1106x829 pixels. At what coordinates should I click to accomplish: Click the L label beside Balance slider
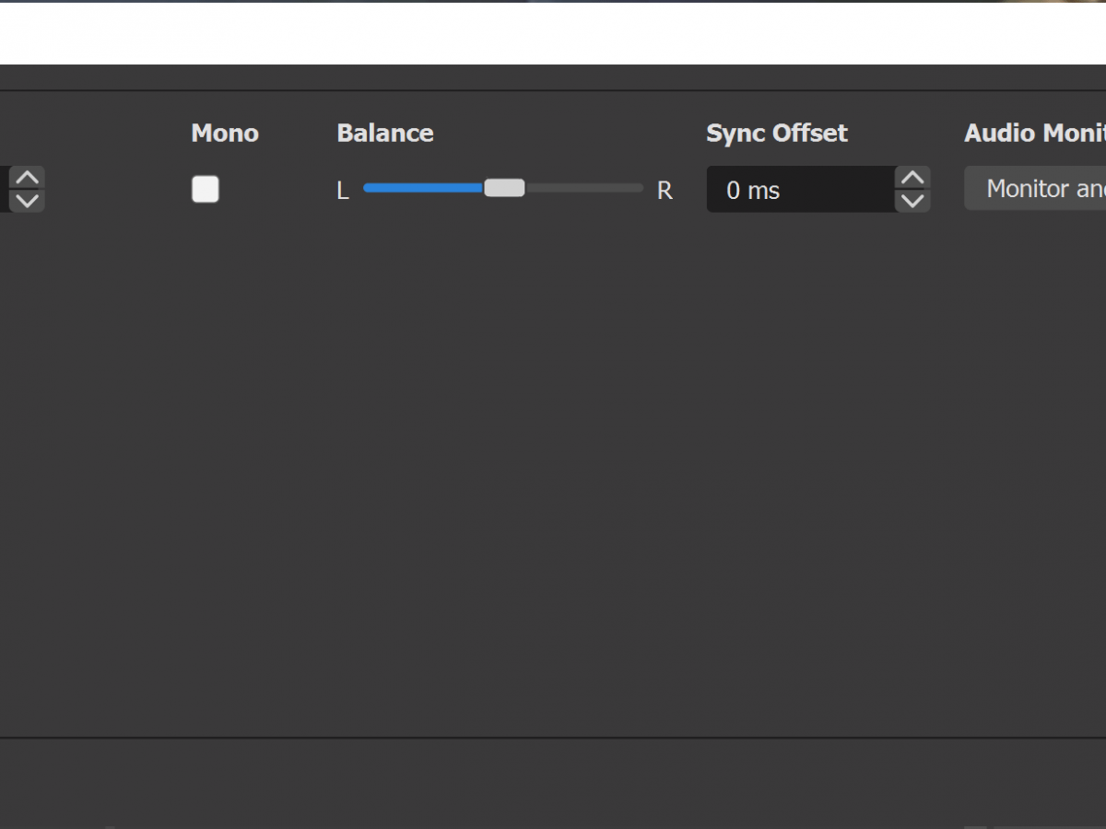pos(342,191)
